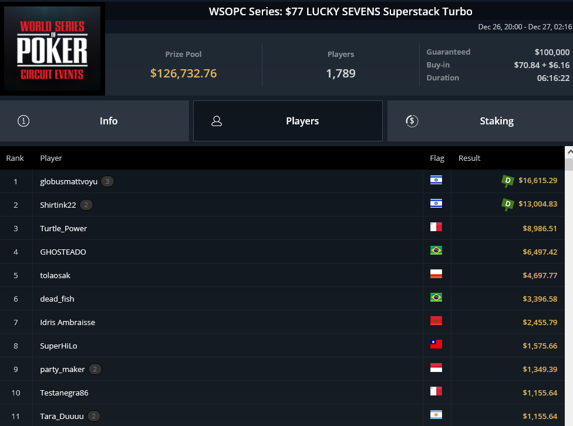The image size is (573, 426).
Task: Click the green deal tag beside $13,004.83
Action: click(508, 204)
